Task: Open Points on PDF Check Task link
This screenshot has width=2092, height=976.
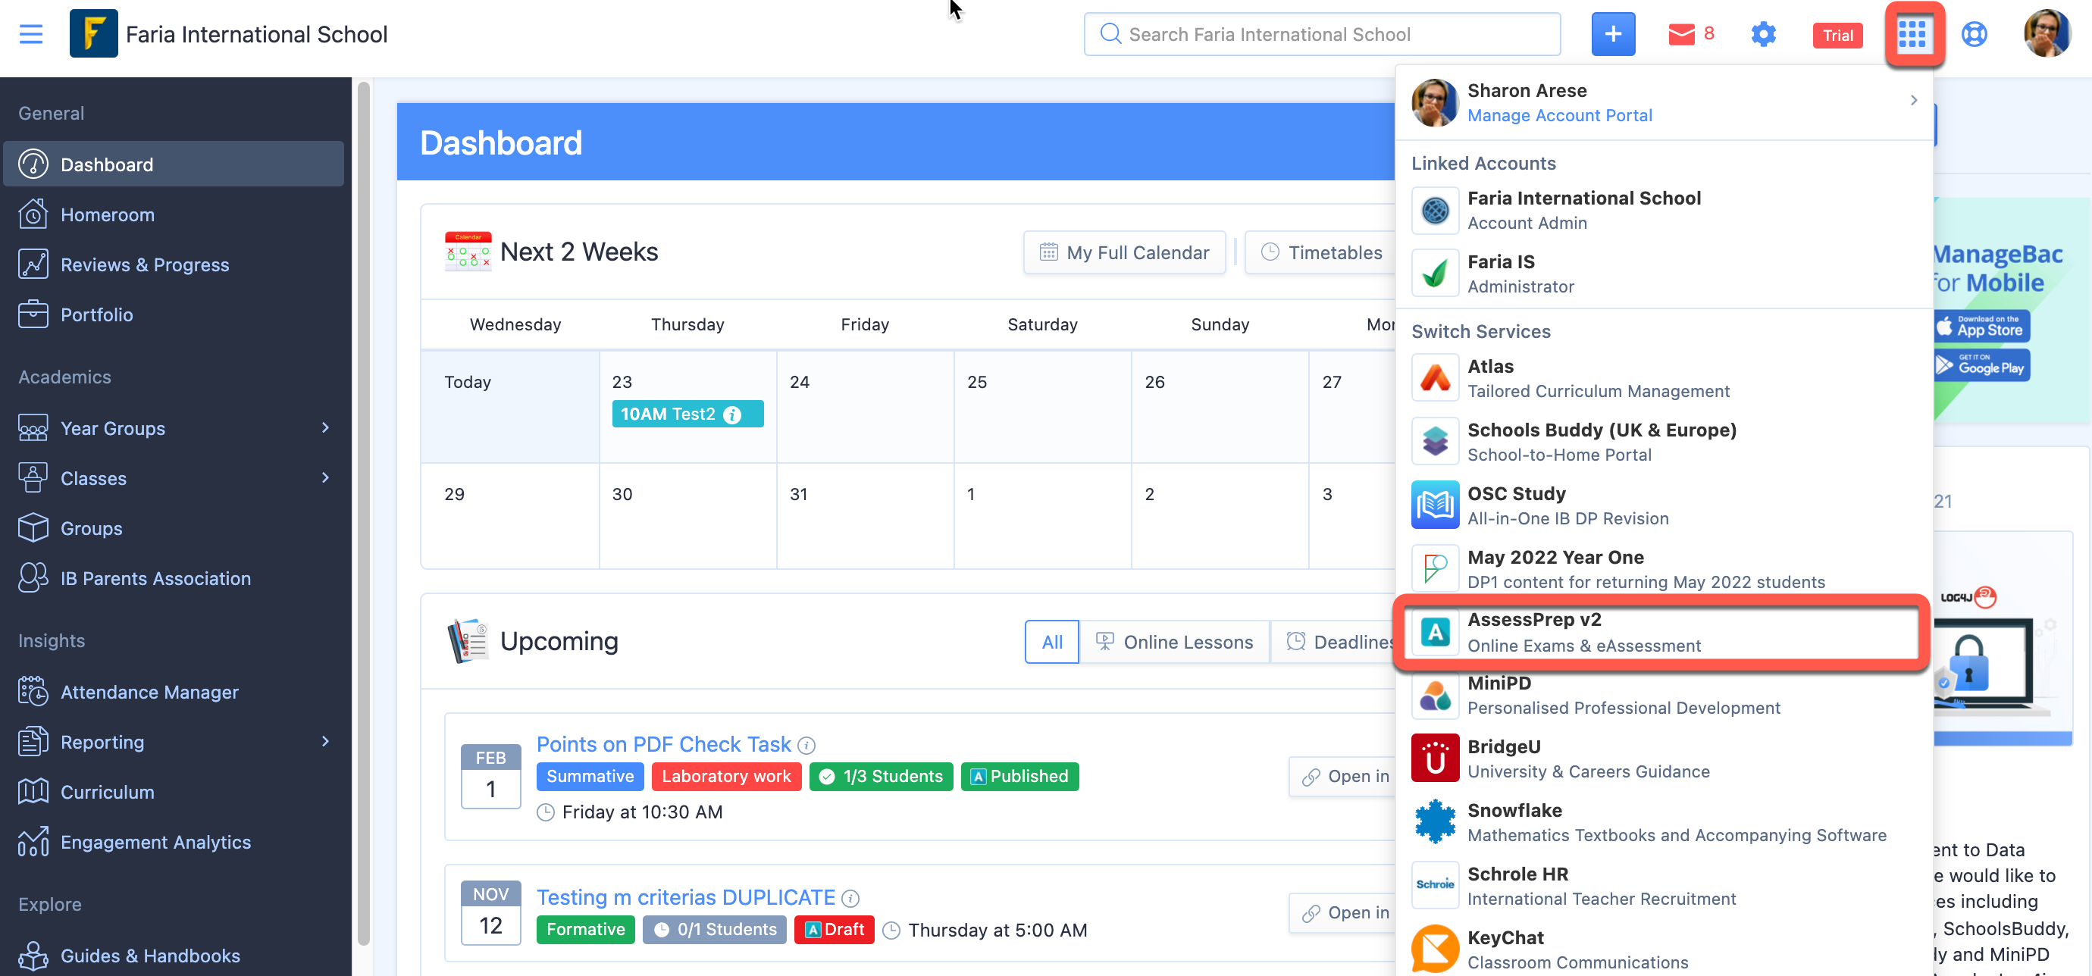Action: [x=662, y=744]
